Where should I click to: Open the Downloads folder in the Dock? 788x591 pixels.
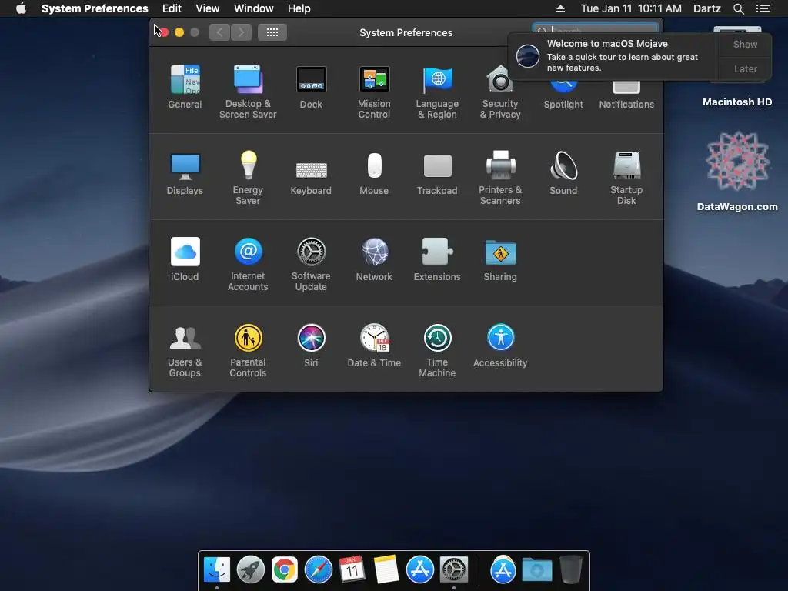[536, 570]
